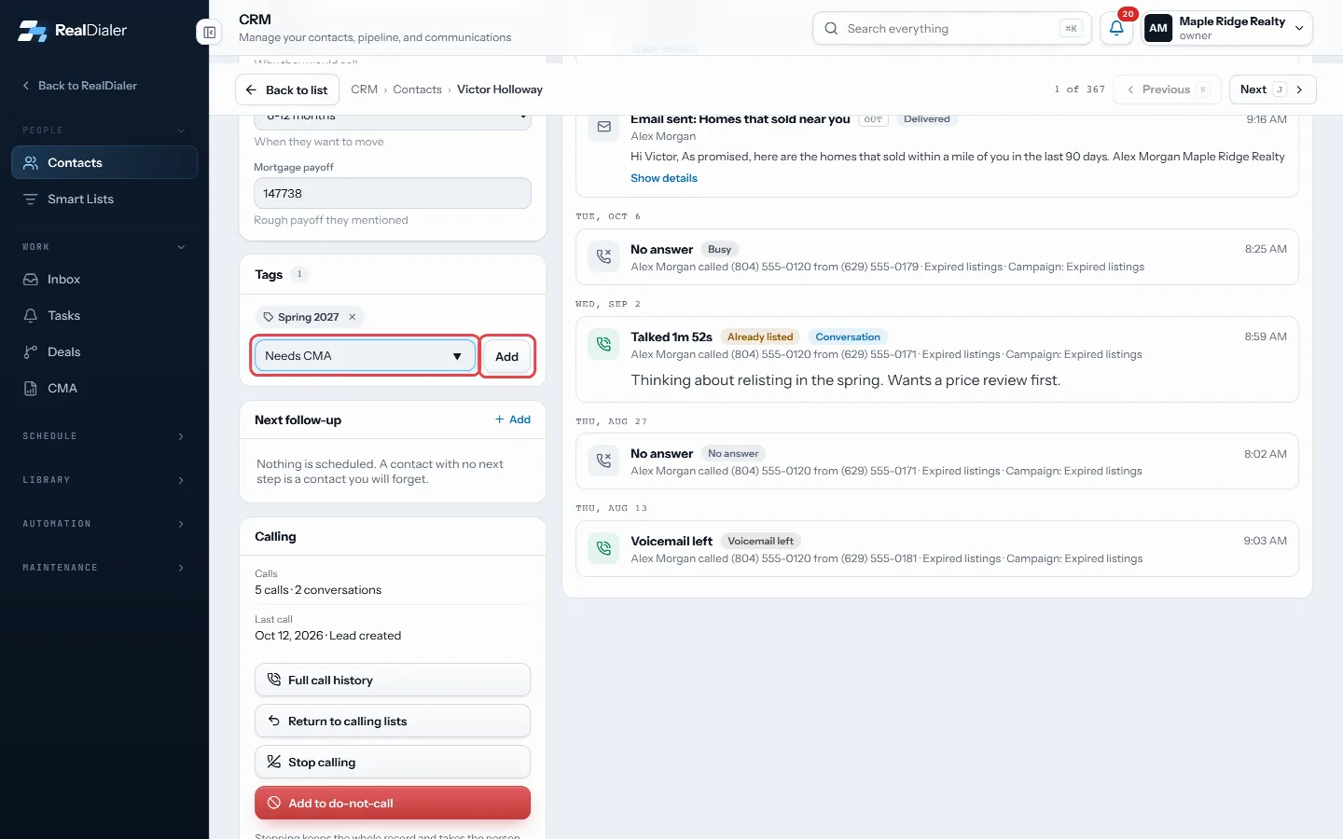
Task: Click the search magnifier icon
Action: [x=831, y=29]
